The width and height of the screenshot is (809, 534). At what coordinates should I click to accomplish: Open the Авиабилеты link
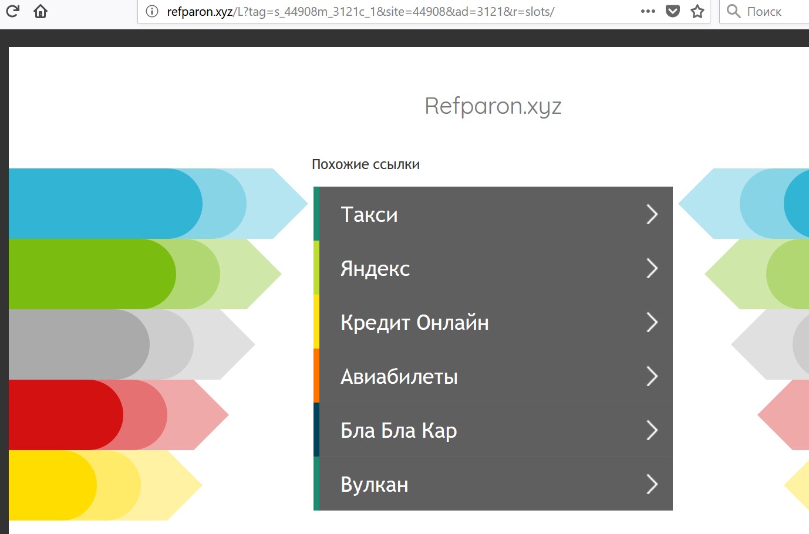point(493,376)
